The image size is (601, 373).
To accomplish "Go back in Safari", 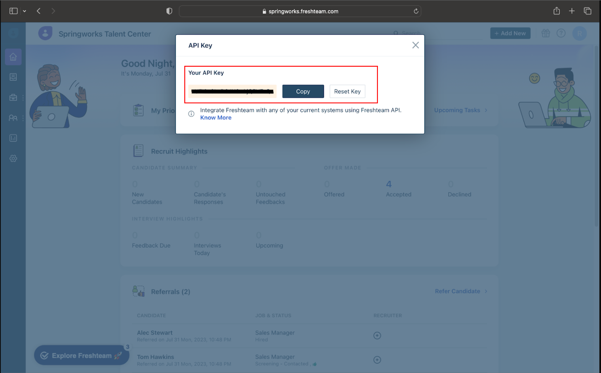I will tap(39, 11).
